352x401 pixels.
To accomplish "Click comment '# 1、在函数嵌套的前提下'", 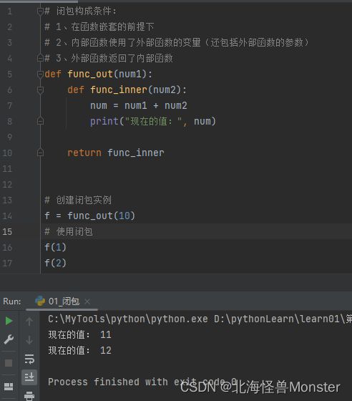I will point(99,27).
